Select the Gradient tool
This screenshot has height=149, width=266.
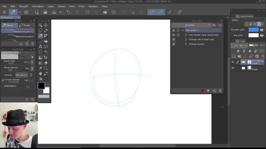(x=40, y=58)
